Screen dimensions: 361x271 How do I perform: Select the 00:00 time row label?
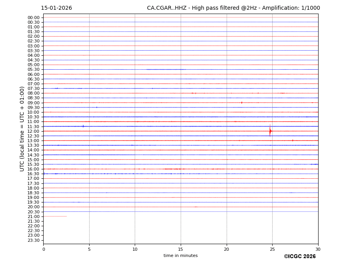tap(33, 18)
